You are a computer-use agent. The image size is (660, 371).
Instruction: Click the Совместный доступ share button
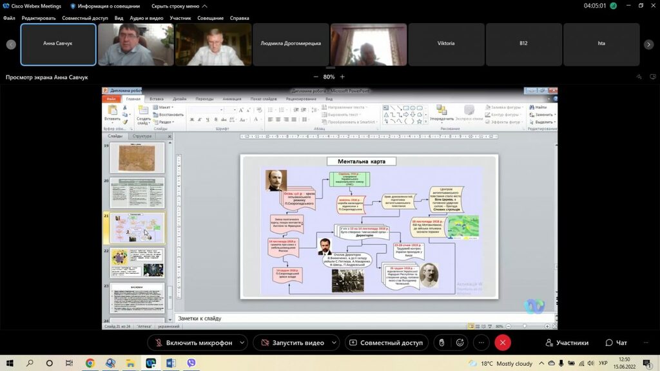[385, 343]
